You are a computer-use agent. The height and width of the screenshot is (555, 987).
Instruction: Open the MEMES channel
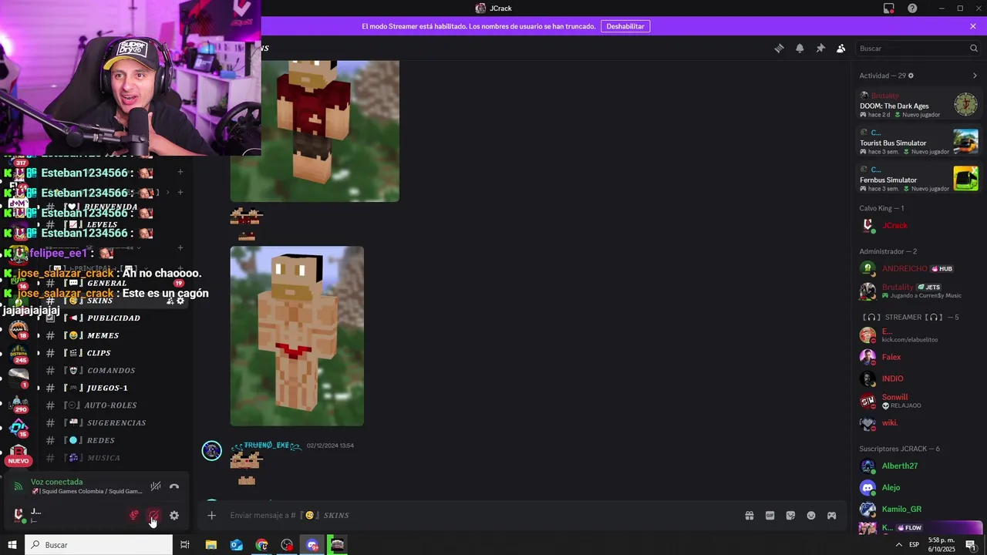click(103, 336)
